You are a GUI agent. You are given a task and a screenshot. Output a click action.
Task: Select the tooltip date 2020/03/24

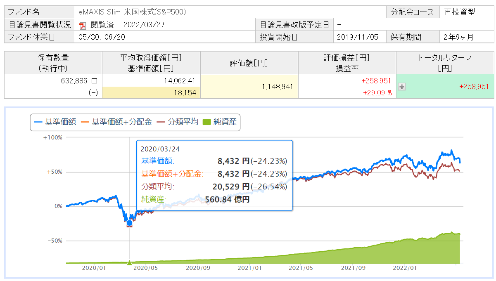click(x=160, y=149)
